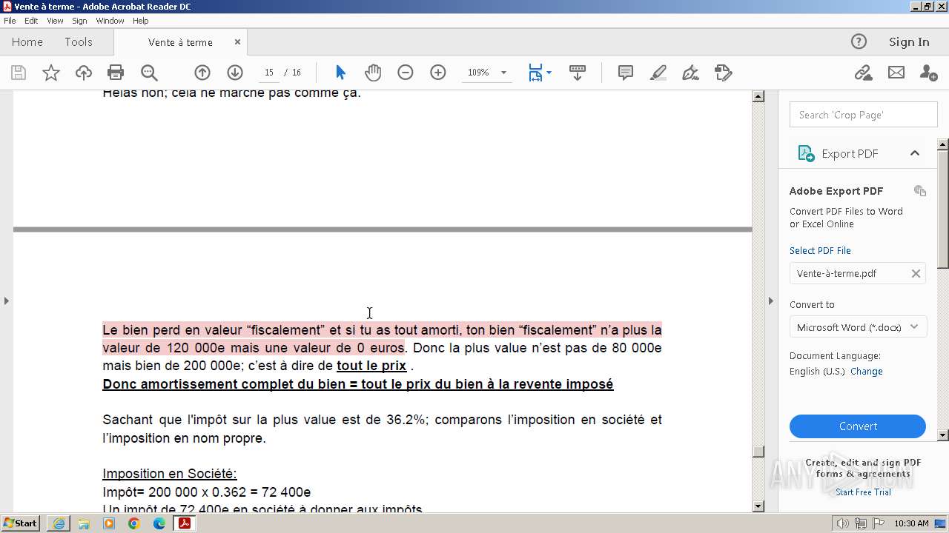The width and height of the screenshot is (949, 533).
Task: Zoom in with the plus icon
Action: (438, 73)
